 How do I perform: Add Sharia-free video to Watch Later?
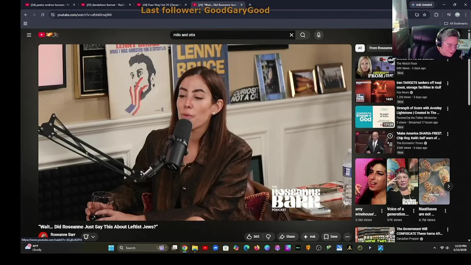[390, 136]
